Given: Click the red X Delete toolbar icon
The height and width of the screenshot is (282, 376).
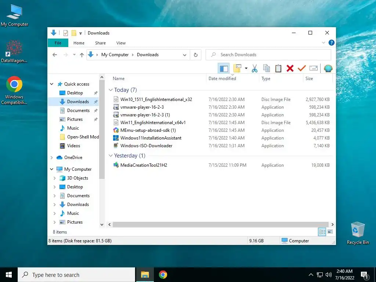Looking at the screenshot, I should pyautogui.click(x=290, y=69).
